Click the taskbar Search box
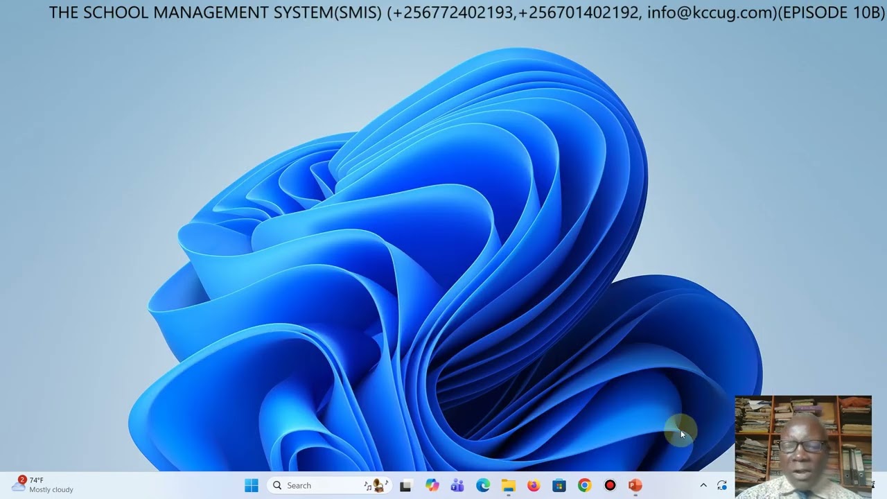Screen dimensions: 887x499 pos(329,486)
